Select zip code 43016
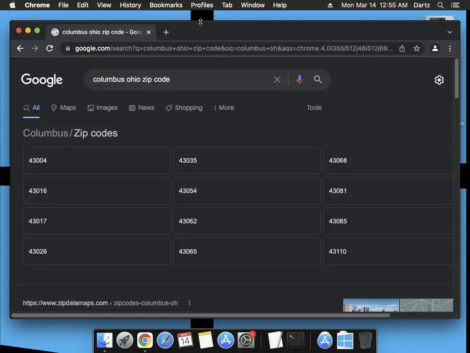This screenshot has width=470, height=353. click(97, 191)
